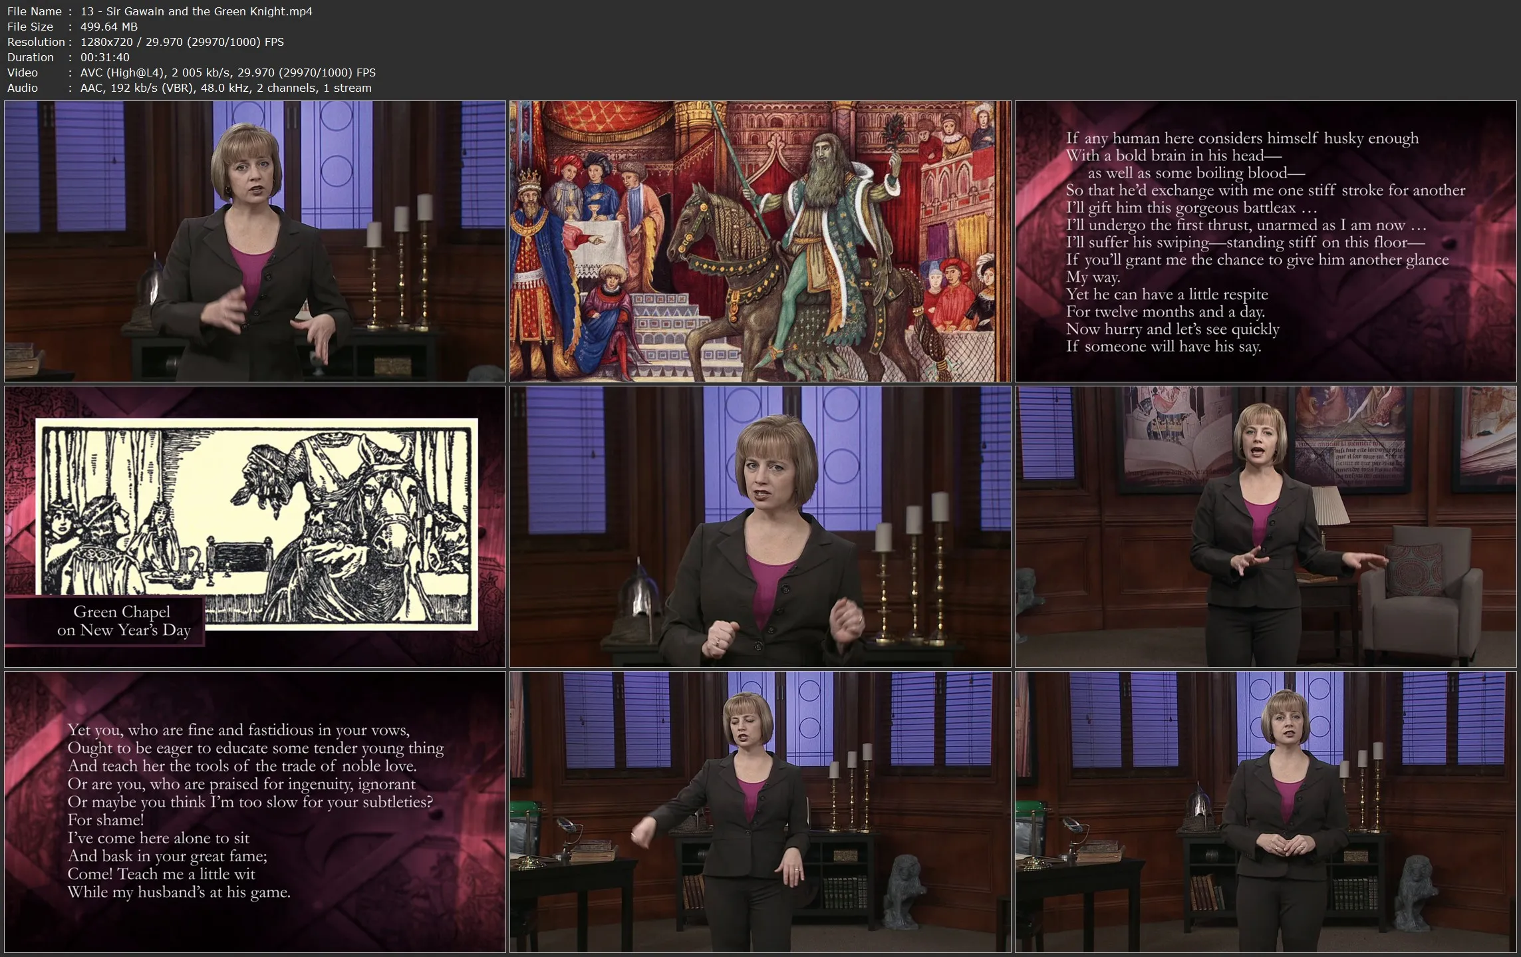Open the lecturer with clasped hands thumbnail
The width and height of the screenshot is (1521, 957).
coord(1266,812)
